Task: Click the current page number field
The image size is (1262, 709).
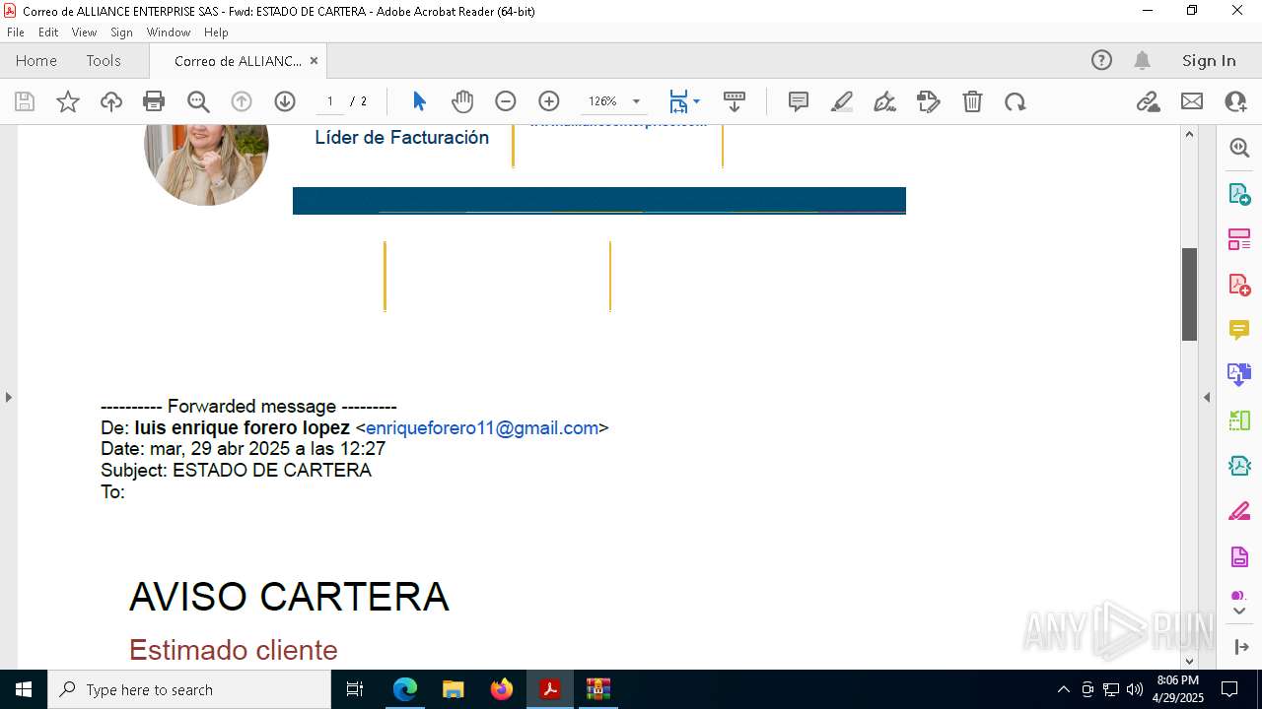Action: coord(330,101)
